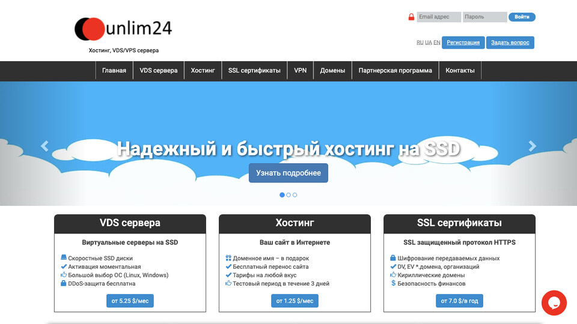Click checkmark icon beside Активация моментальная
Screen dimensions: 577x324
(x=64, y=266)
